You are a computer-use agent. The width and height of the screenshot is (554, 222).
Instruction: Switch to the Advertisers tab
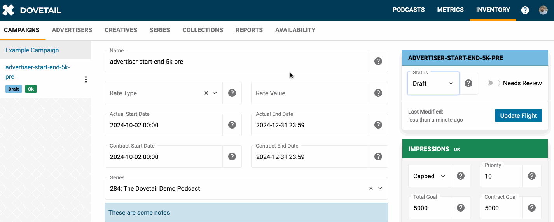[72, 30]
